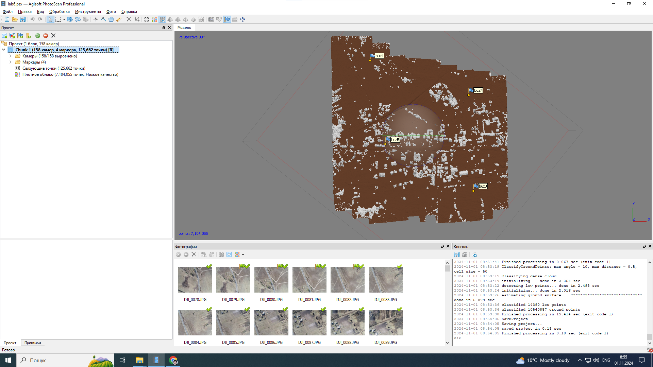Click the DJI_0086.JPG photo thumbnail
The width and height of the screenshot is (653, 367).
pyautogui.click(x=271, y=322)
